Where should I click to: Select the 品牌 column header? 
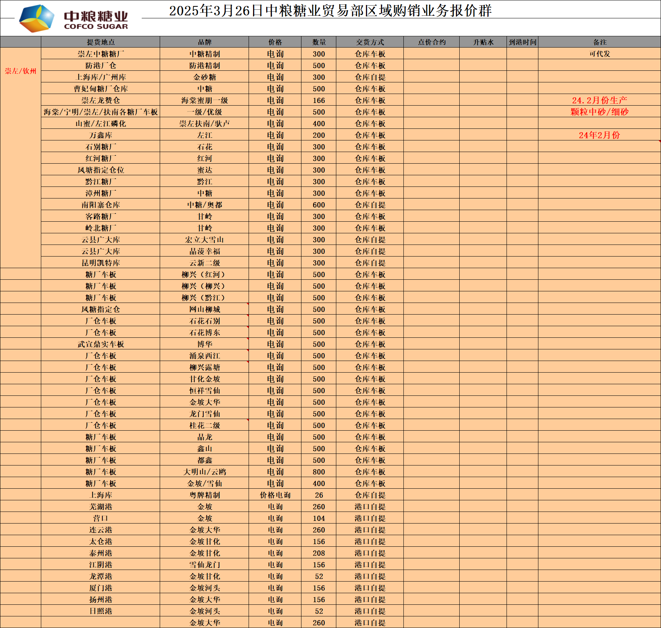[x=204, y=42]
